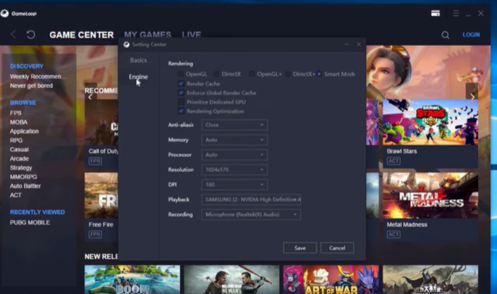Expand the Resolution dropdown showing 1024x576
Screen dimensions: 497x294
234,170
